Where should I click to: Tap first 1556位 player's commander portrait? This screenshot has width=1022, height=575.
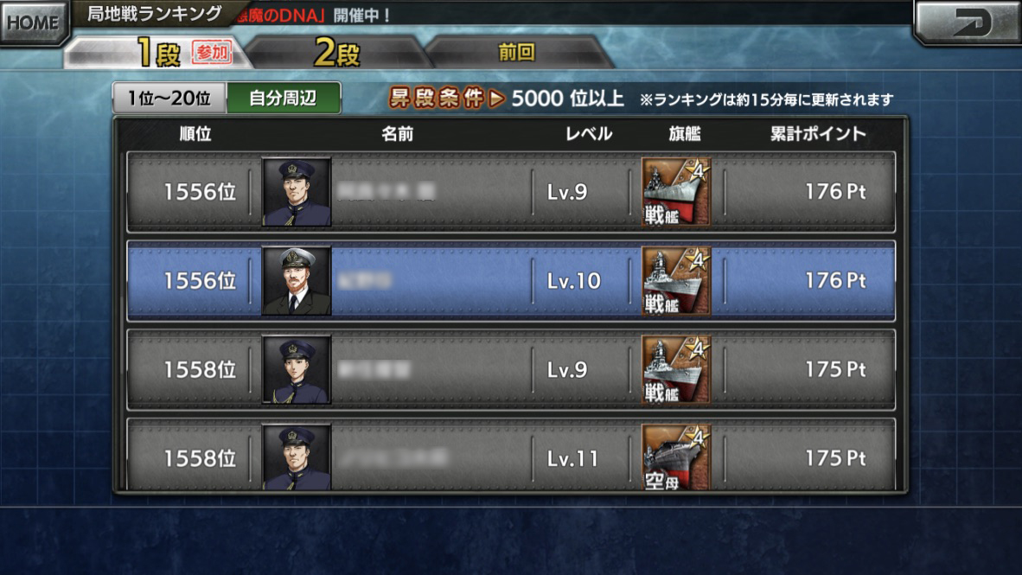pos(297,192)
